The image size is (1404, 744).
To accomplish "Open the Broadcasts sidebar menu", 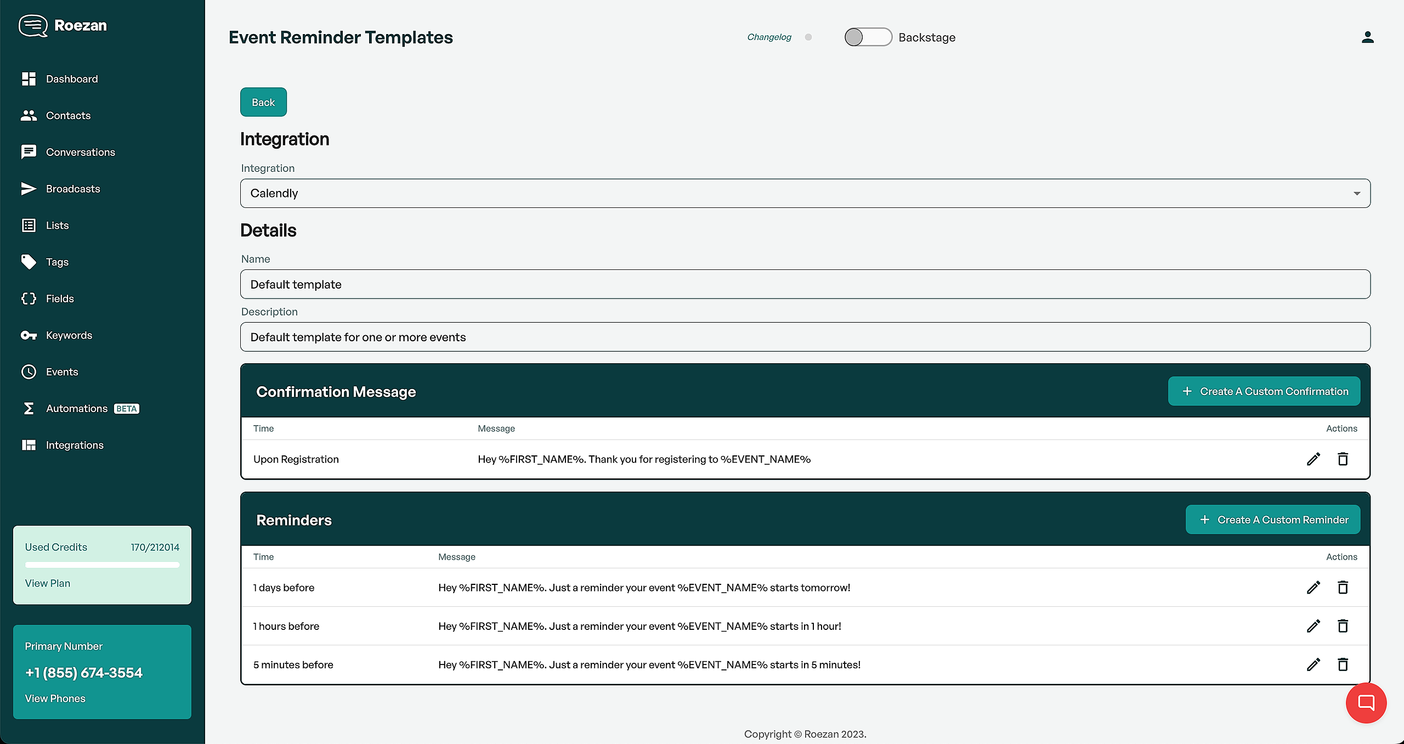I will point(72,189).
